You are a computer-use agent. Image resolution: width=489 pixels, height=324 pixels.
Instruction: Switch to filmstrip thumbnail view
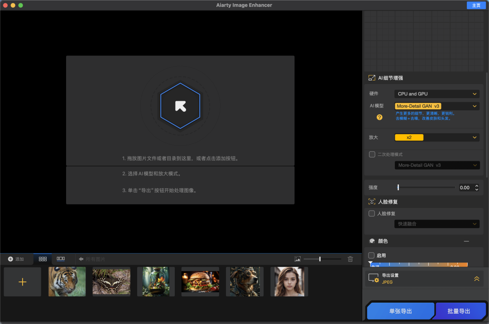click(x=61, y=259)
